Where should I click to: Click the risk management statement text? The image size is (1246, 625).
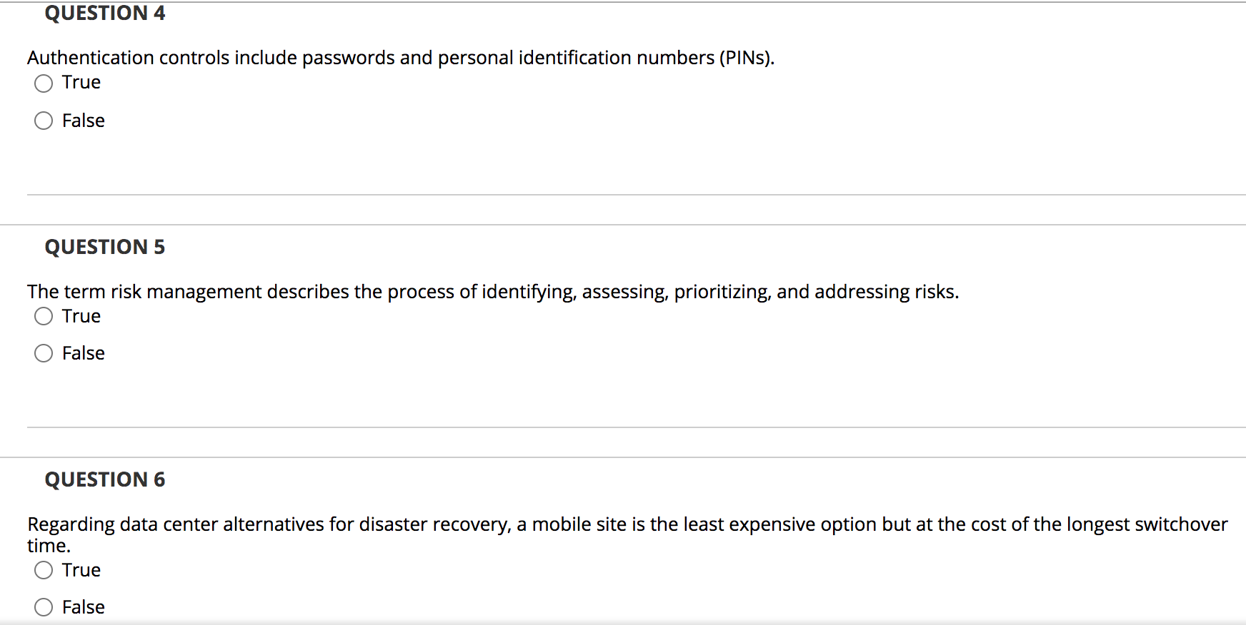point(493,292)
